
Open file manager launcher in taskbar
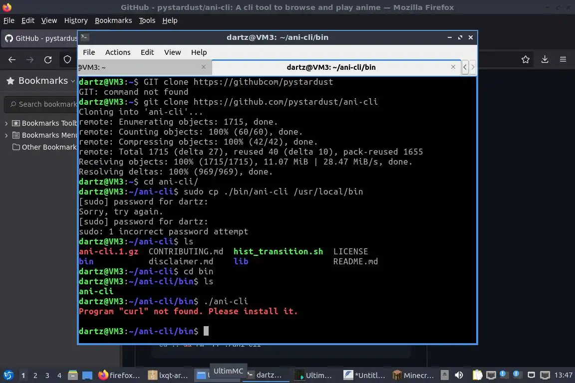72,375
